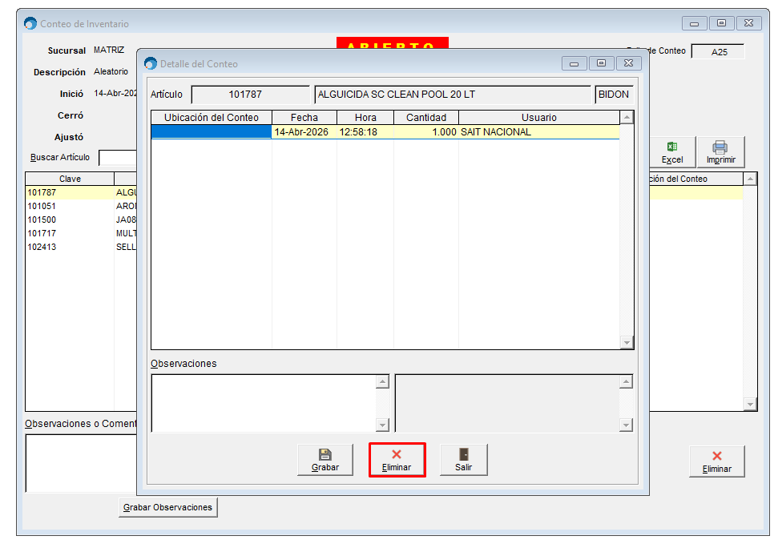Click the left Observaciones text box
This screenshot has width=774, height=544.
click(263, 403)
